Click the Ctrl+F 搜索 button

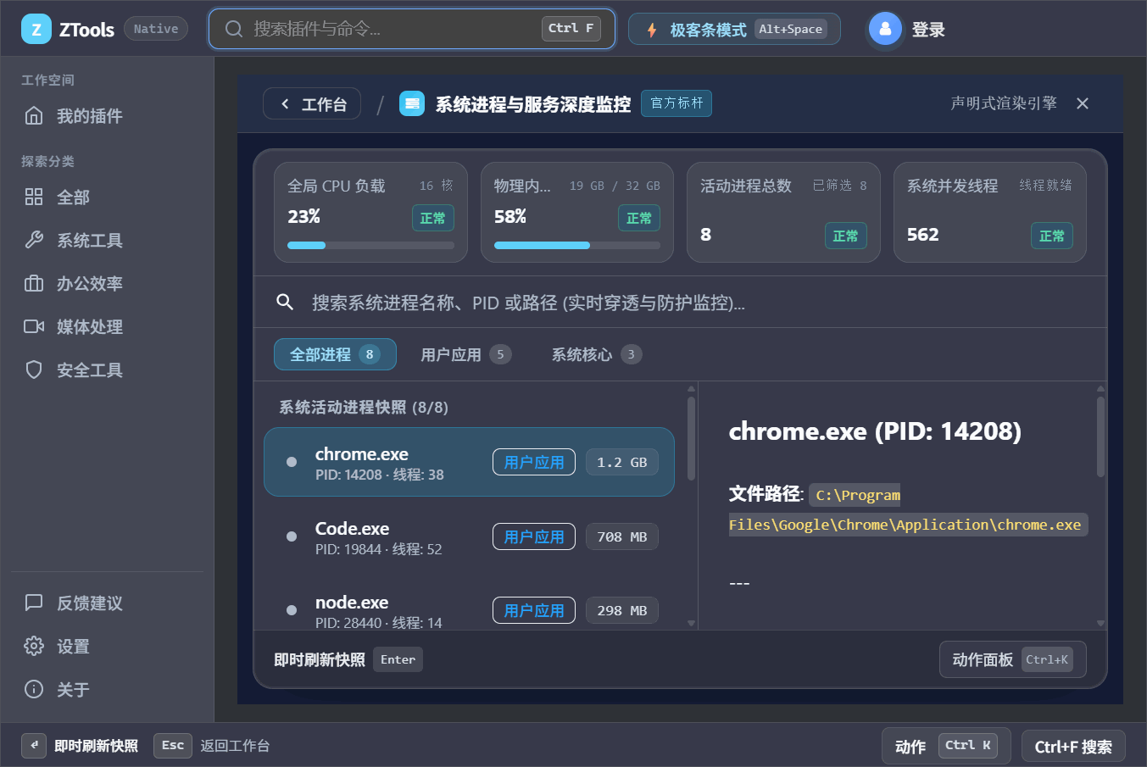click(x=1073, y=747)
